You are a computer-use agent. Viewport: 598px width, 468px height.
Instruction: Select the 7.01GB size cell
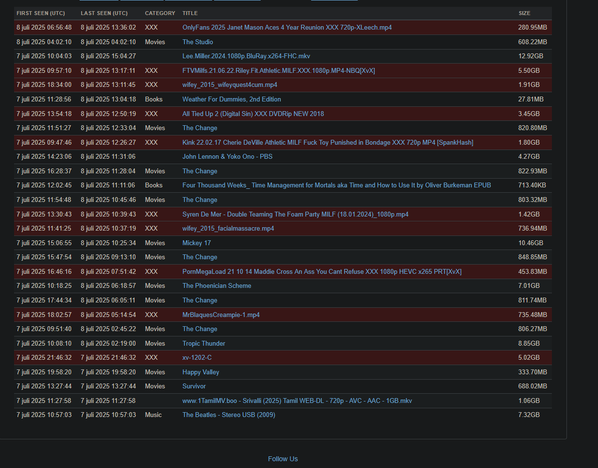[x=529, y=286]
